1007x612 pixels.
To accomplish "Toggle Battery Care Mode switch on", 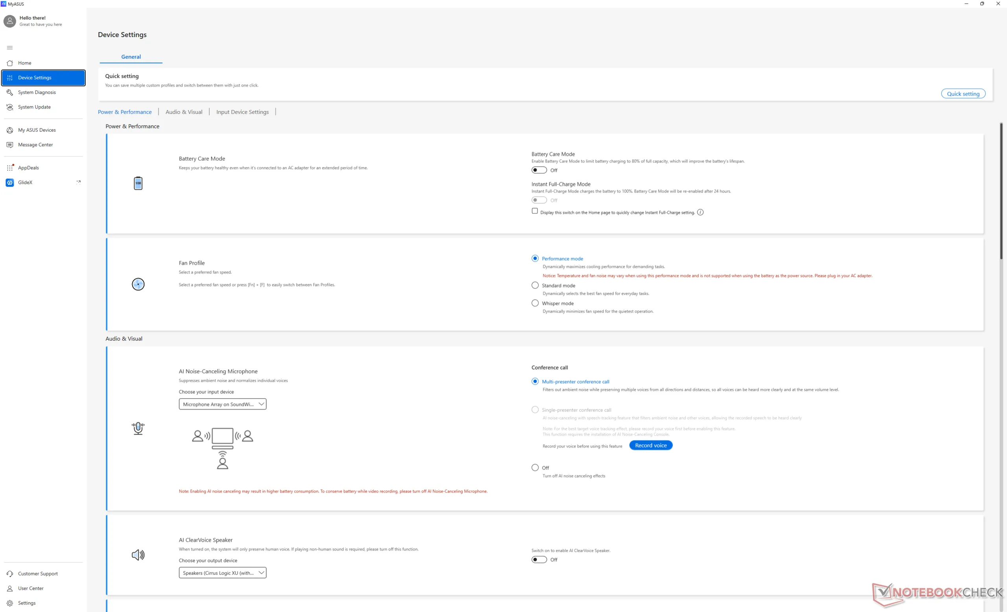I will pyautogui.click(x=539, y=170).
